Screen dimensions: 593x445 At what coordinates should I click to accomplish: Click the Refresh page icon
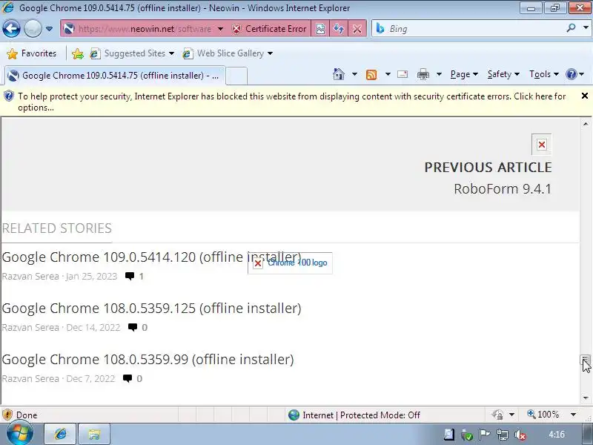[339, 29]
